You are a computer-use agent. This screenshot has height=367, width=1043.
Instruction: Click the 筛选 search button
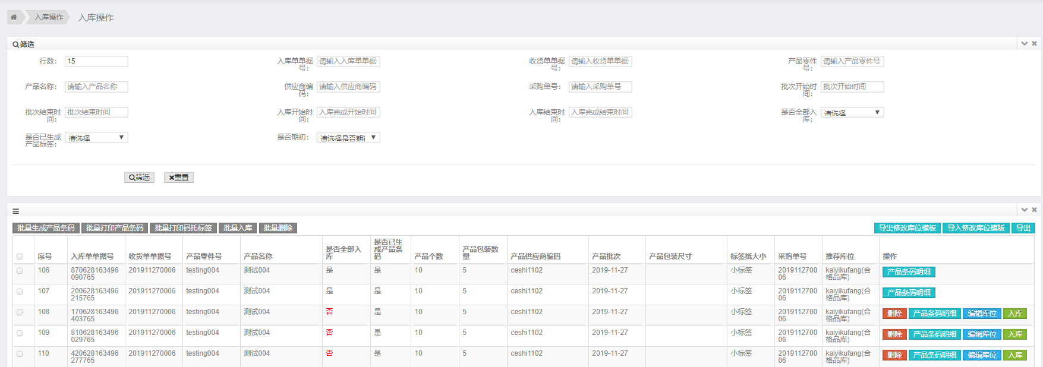pyautogui.click(x=139, y=178)
